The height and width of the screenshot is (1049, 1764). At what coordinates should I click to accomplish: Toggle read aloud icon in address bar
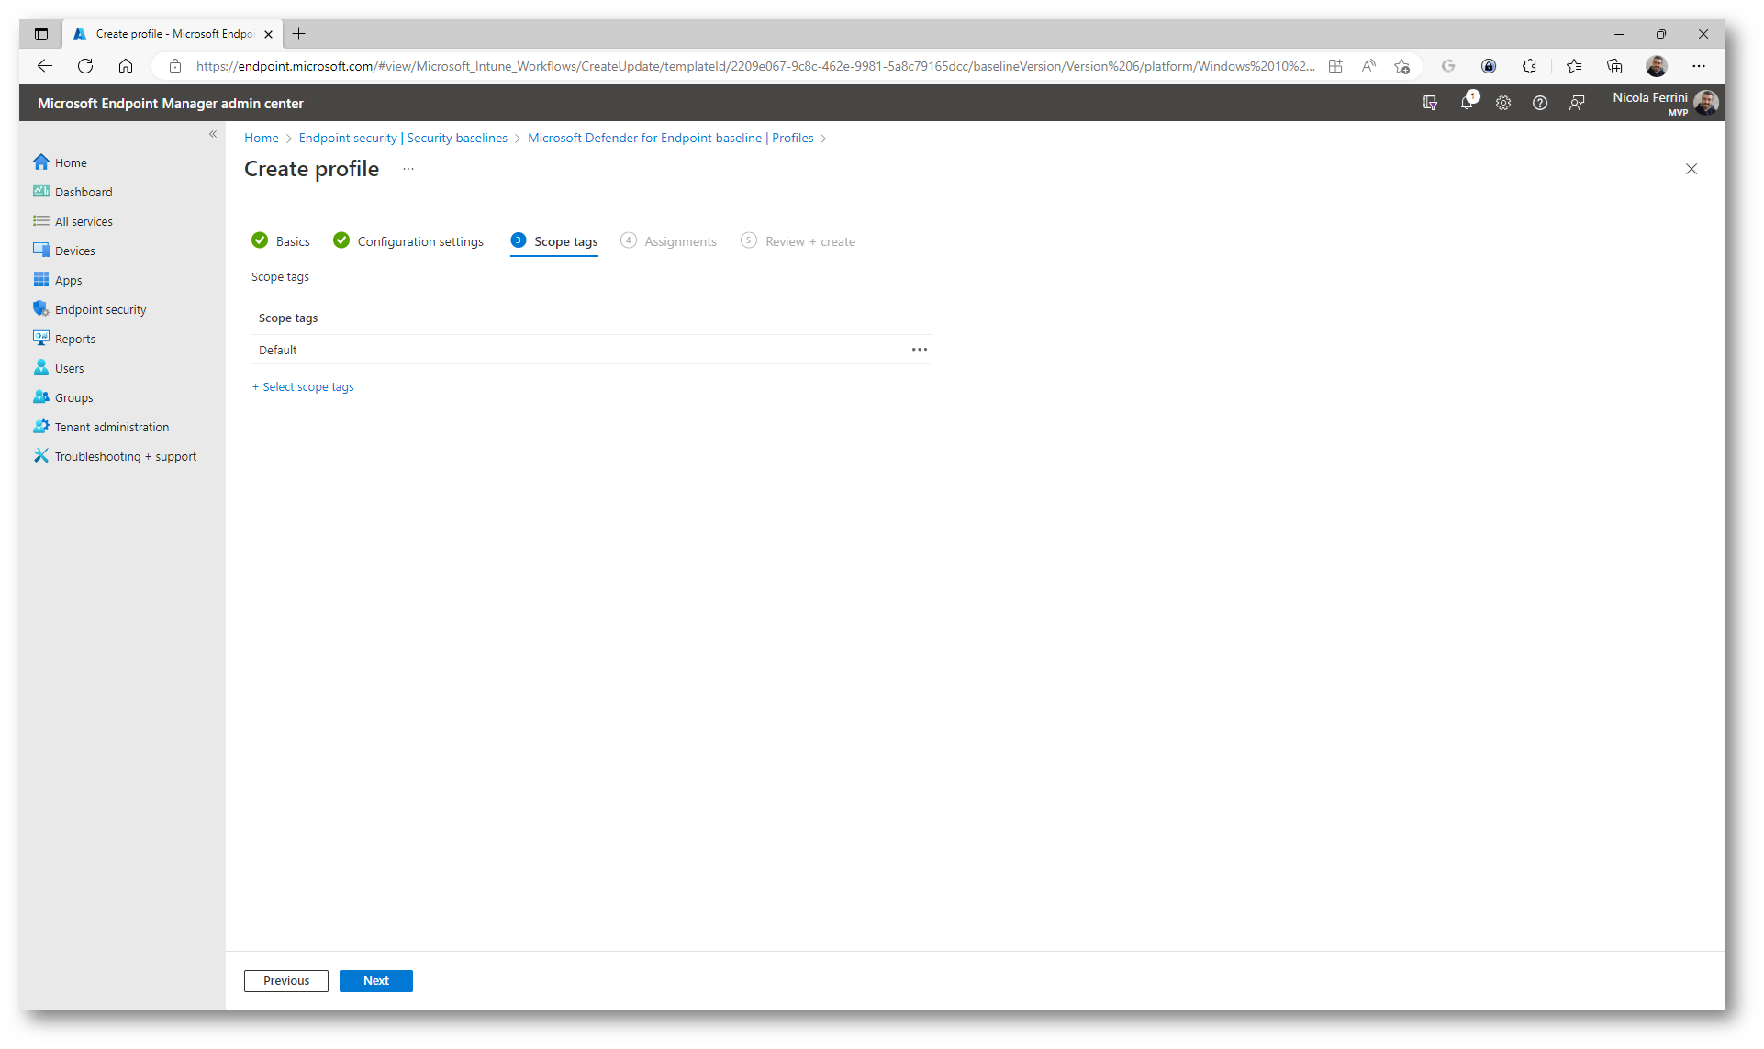[x=1368, y=66]
